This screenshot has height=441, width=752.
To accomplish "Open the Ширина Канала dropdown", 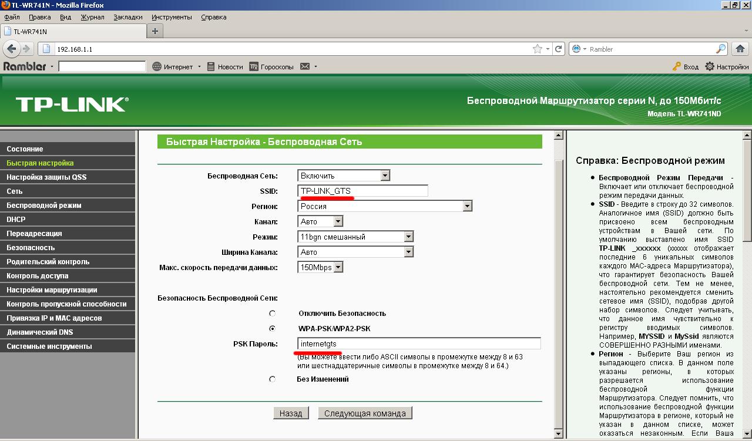I will pos(355,252).
